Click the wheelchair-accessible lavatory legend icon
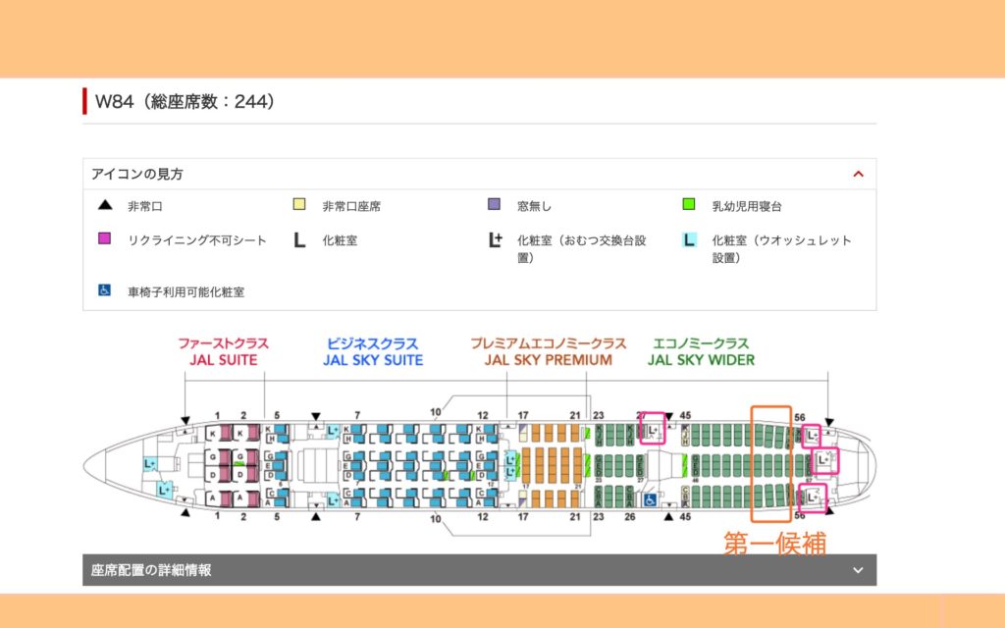1005x628 pixels. click(104, 291)
